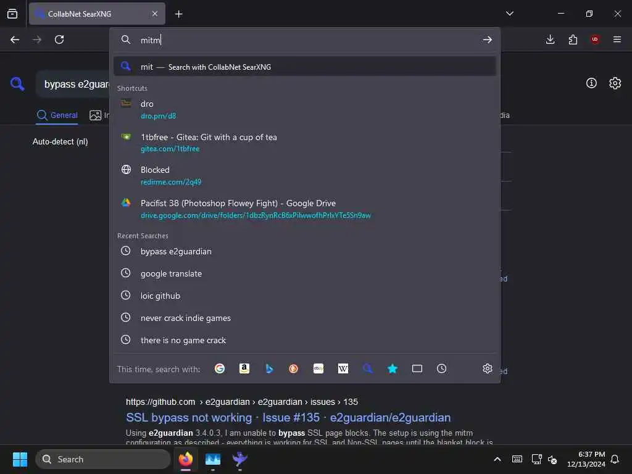632x474 pixels.
Task: Choose recent search 'google translate'
Action: coord(305,273)
